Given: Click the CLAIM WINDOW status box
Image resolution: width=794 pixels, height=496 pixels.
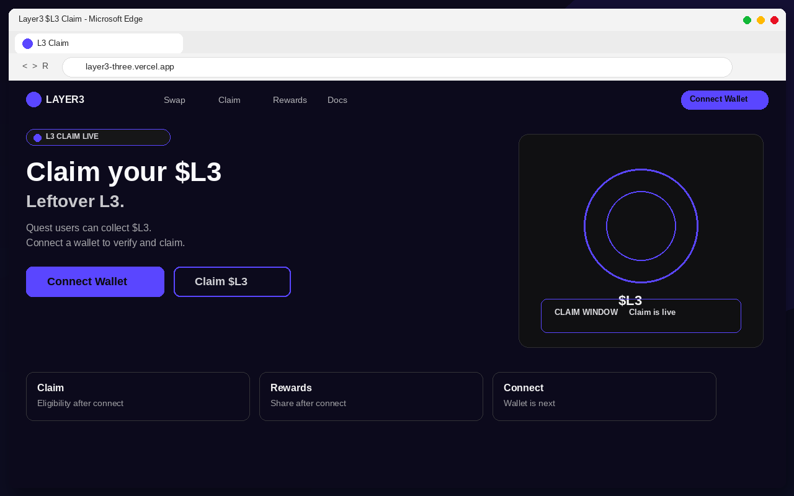Looking at the screenshot, I should point(641,316).
